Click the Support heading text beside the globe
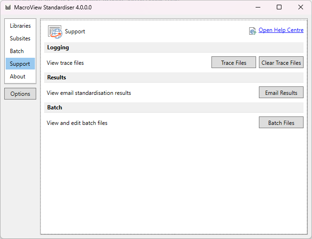Screen dimensions: 312x239 point(75,31)
